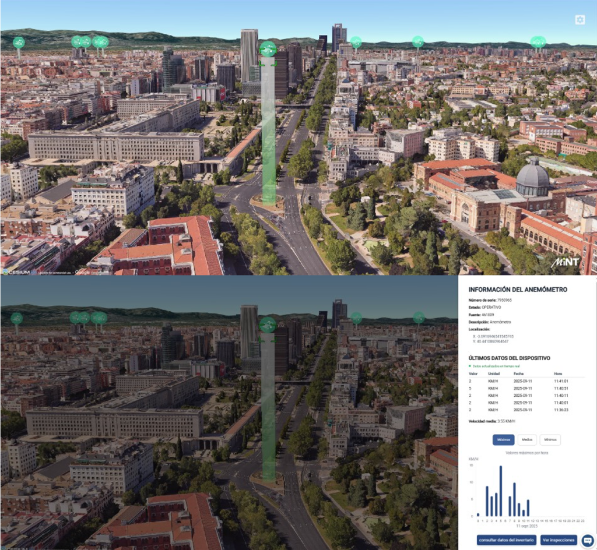Click the tallest bar in the hourly maximums chart
Screen dimensions: 597x550
(501, 491)
